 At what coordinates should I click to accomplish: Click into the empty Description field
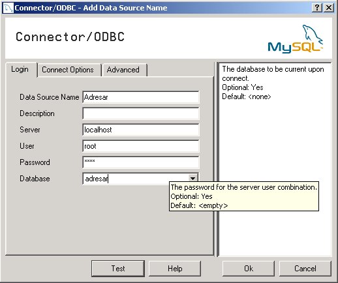point(141,113)
